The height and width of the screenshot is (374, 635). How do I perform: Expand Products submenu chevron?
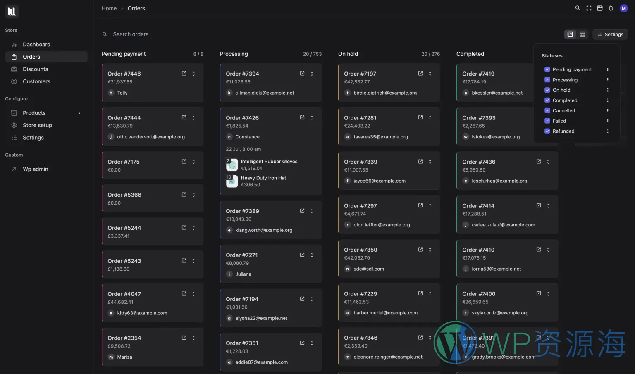(79, 113)
